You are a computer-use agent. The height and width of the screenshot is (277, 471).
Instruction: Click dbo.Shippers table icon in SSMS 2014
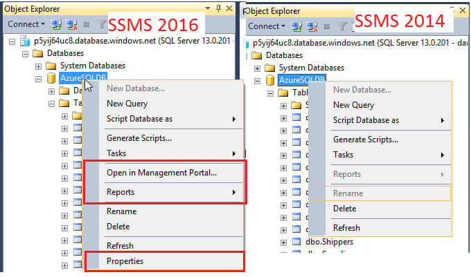click(296, 242)
